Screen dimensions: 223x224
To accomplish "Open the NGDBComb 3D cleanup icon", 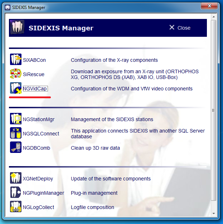I will [x=16, y=147].
